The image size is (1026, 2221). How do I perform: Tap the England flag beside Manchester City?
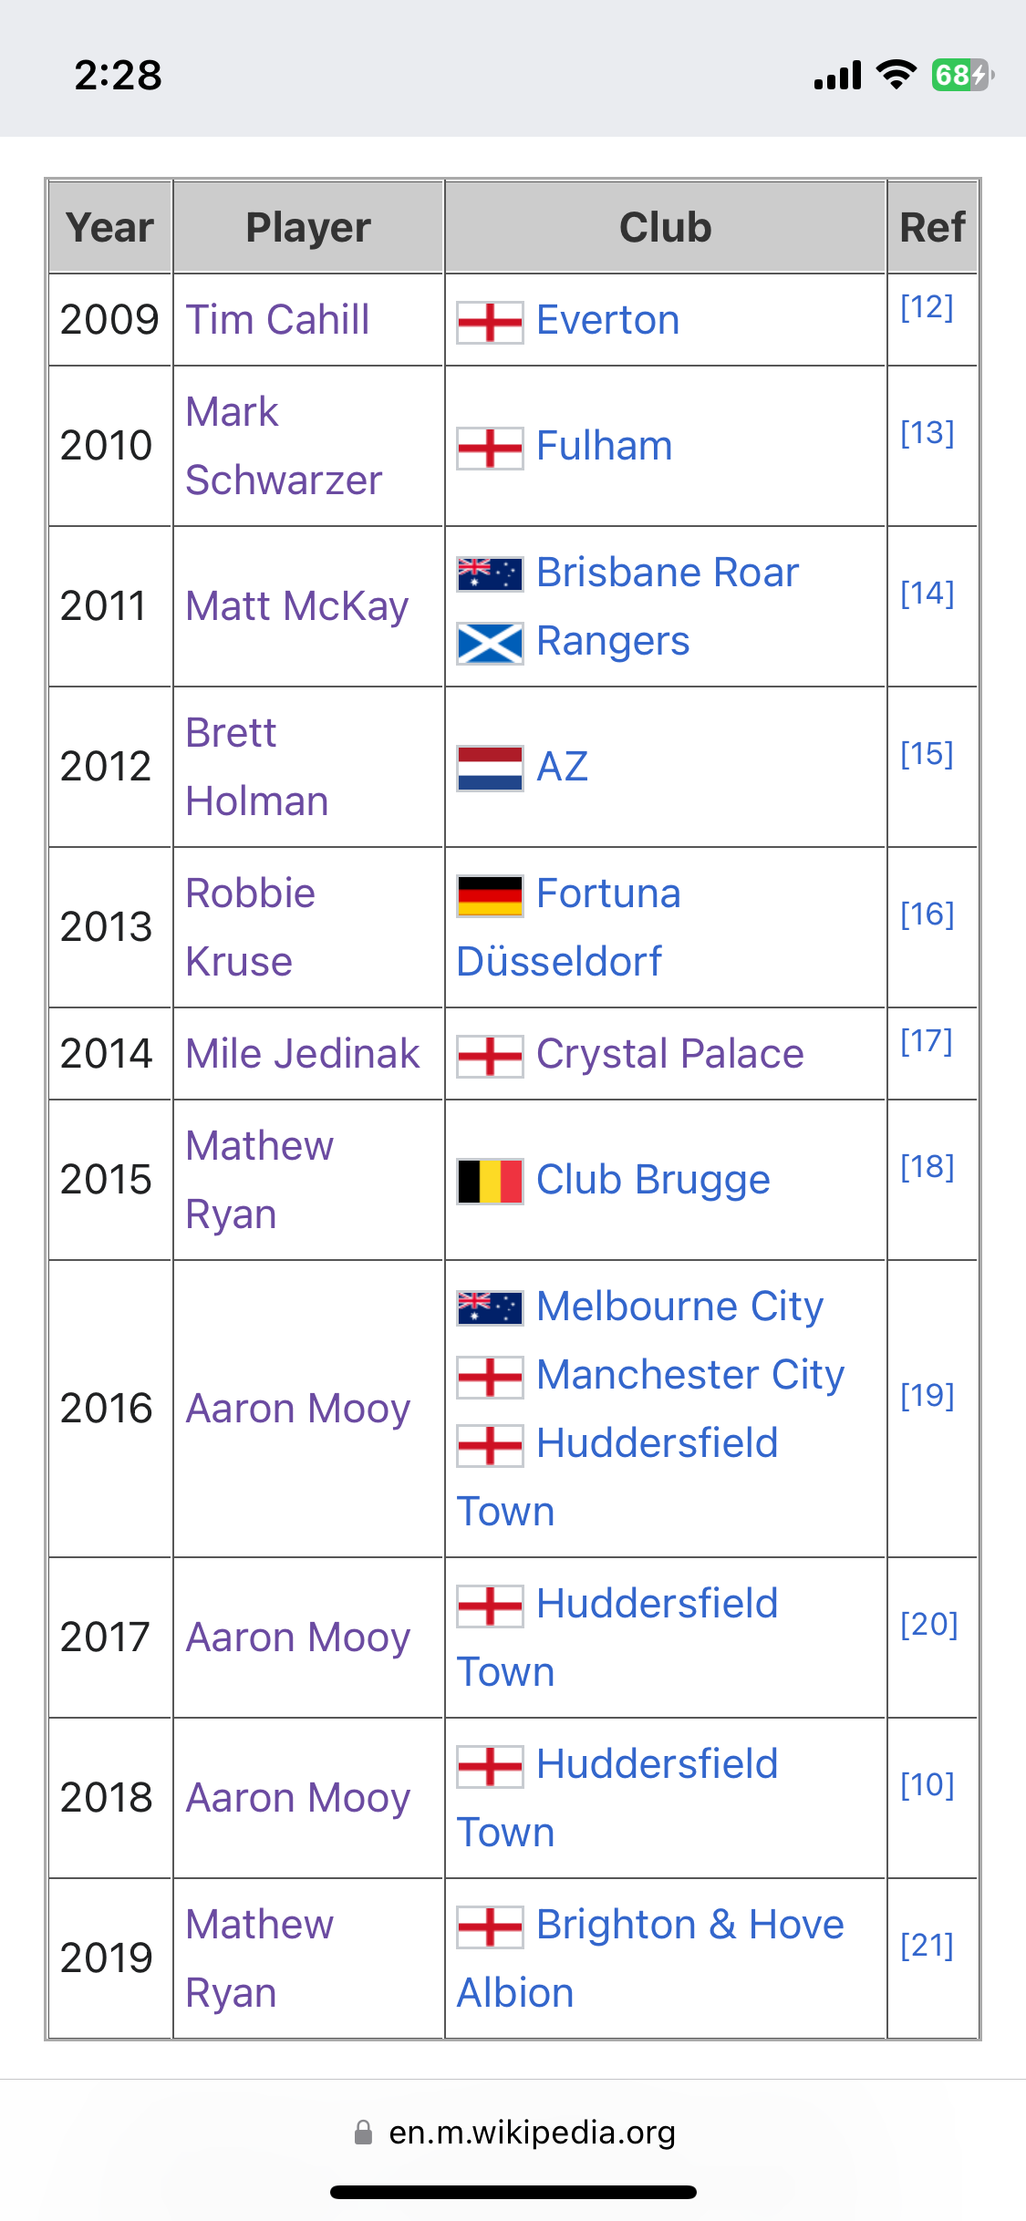(490, 1378)
